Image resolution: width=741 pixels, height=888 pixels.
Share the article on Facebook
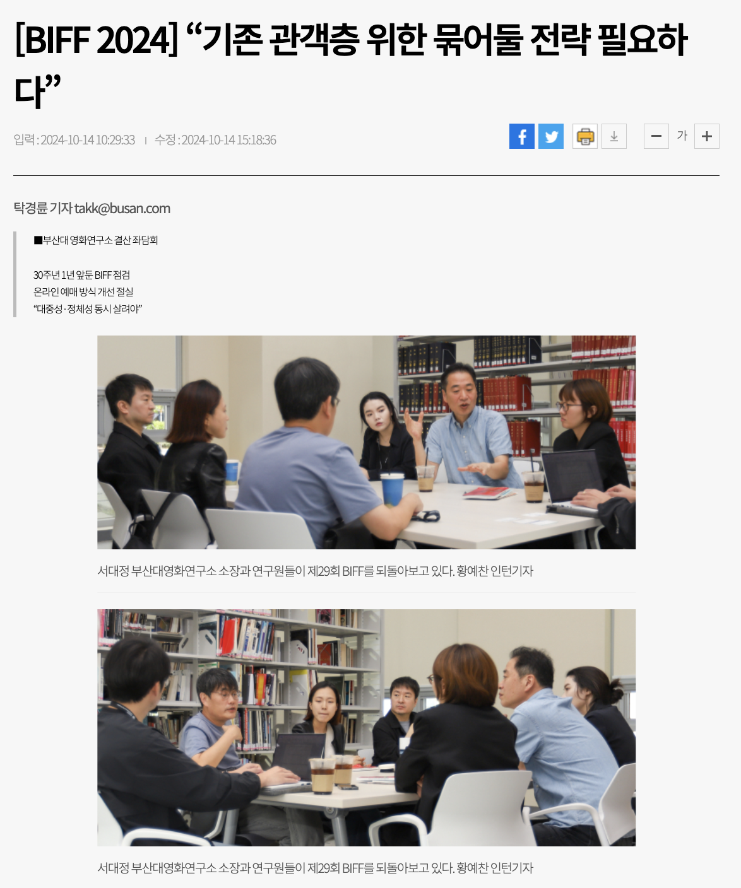[521, 136]
